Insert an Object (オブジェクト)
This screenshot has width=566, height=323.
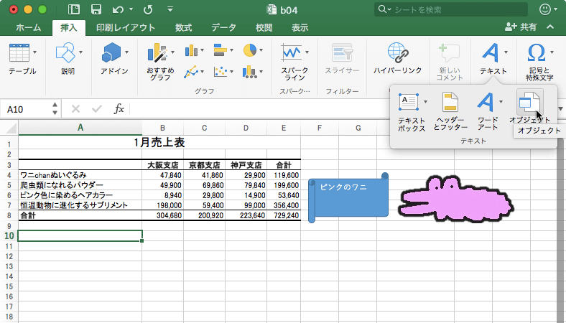(529, 102)
